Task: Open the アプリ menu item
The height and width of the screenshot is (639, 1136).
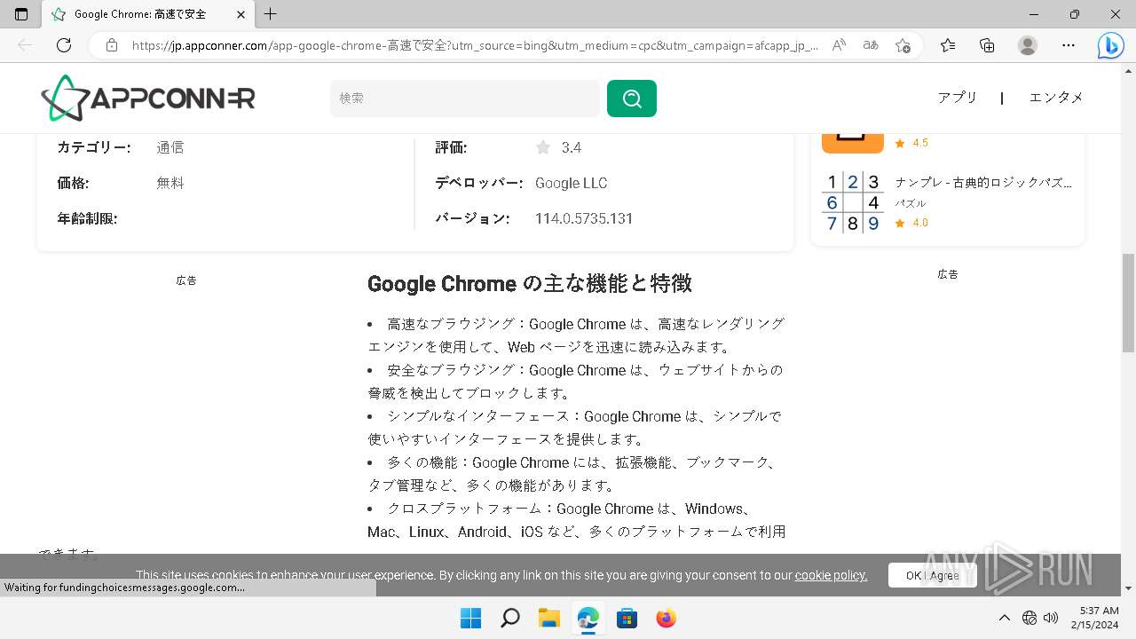Action: click(958, 98)
